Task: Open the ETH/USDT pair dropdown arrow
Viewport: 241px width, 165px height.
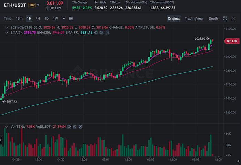Action: 38,5
